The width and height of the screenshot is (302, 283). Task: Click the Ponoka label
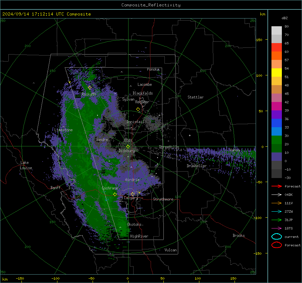click(153, 69)
